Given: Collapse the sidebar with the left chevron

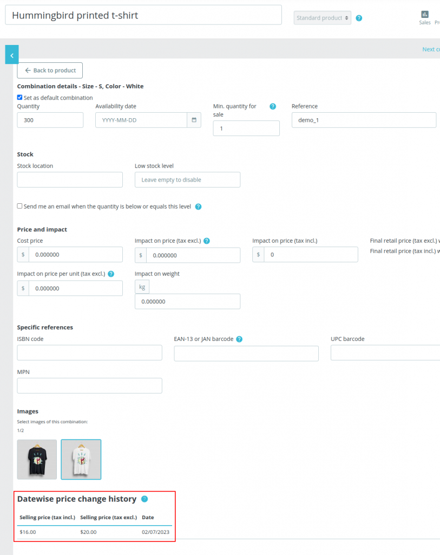Looking at the screenshot, I should (x=12, y=55).
